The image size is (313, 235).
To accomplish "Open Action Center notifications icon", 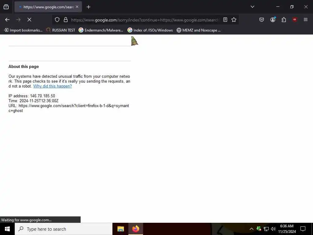I will [303, 229].
